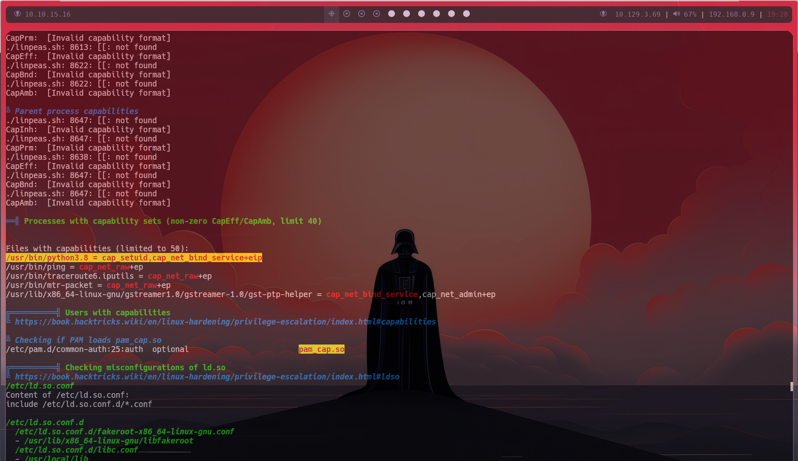This screenshot has width=798, height=461.
Task: Click the local IP 192.168.0.9
Action: click(x=731, y=14)
